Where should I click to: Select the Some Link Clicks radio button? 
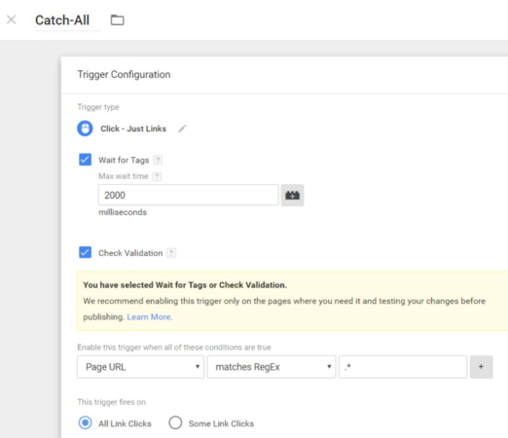point(175,423)
